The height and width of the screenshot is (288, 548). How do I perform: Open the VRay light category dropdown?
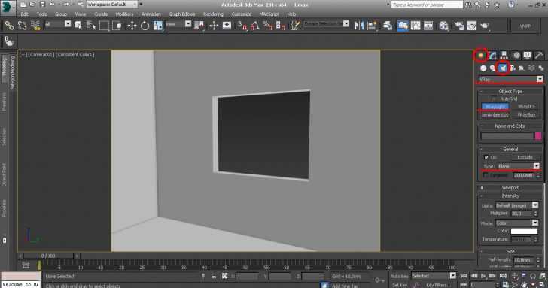[510, 79]
